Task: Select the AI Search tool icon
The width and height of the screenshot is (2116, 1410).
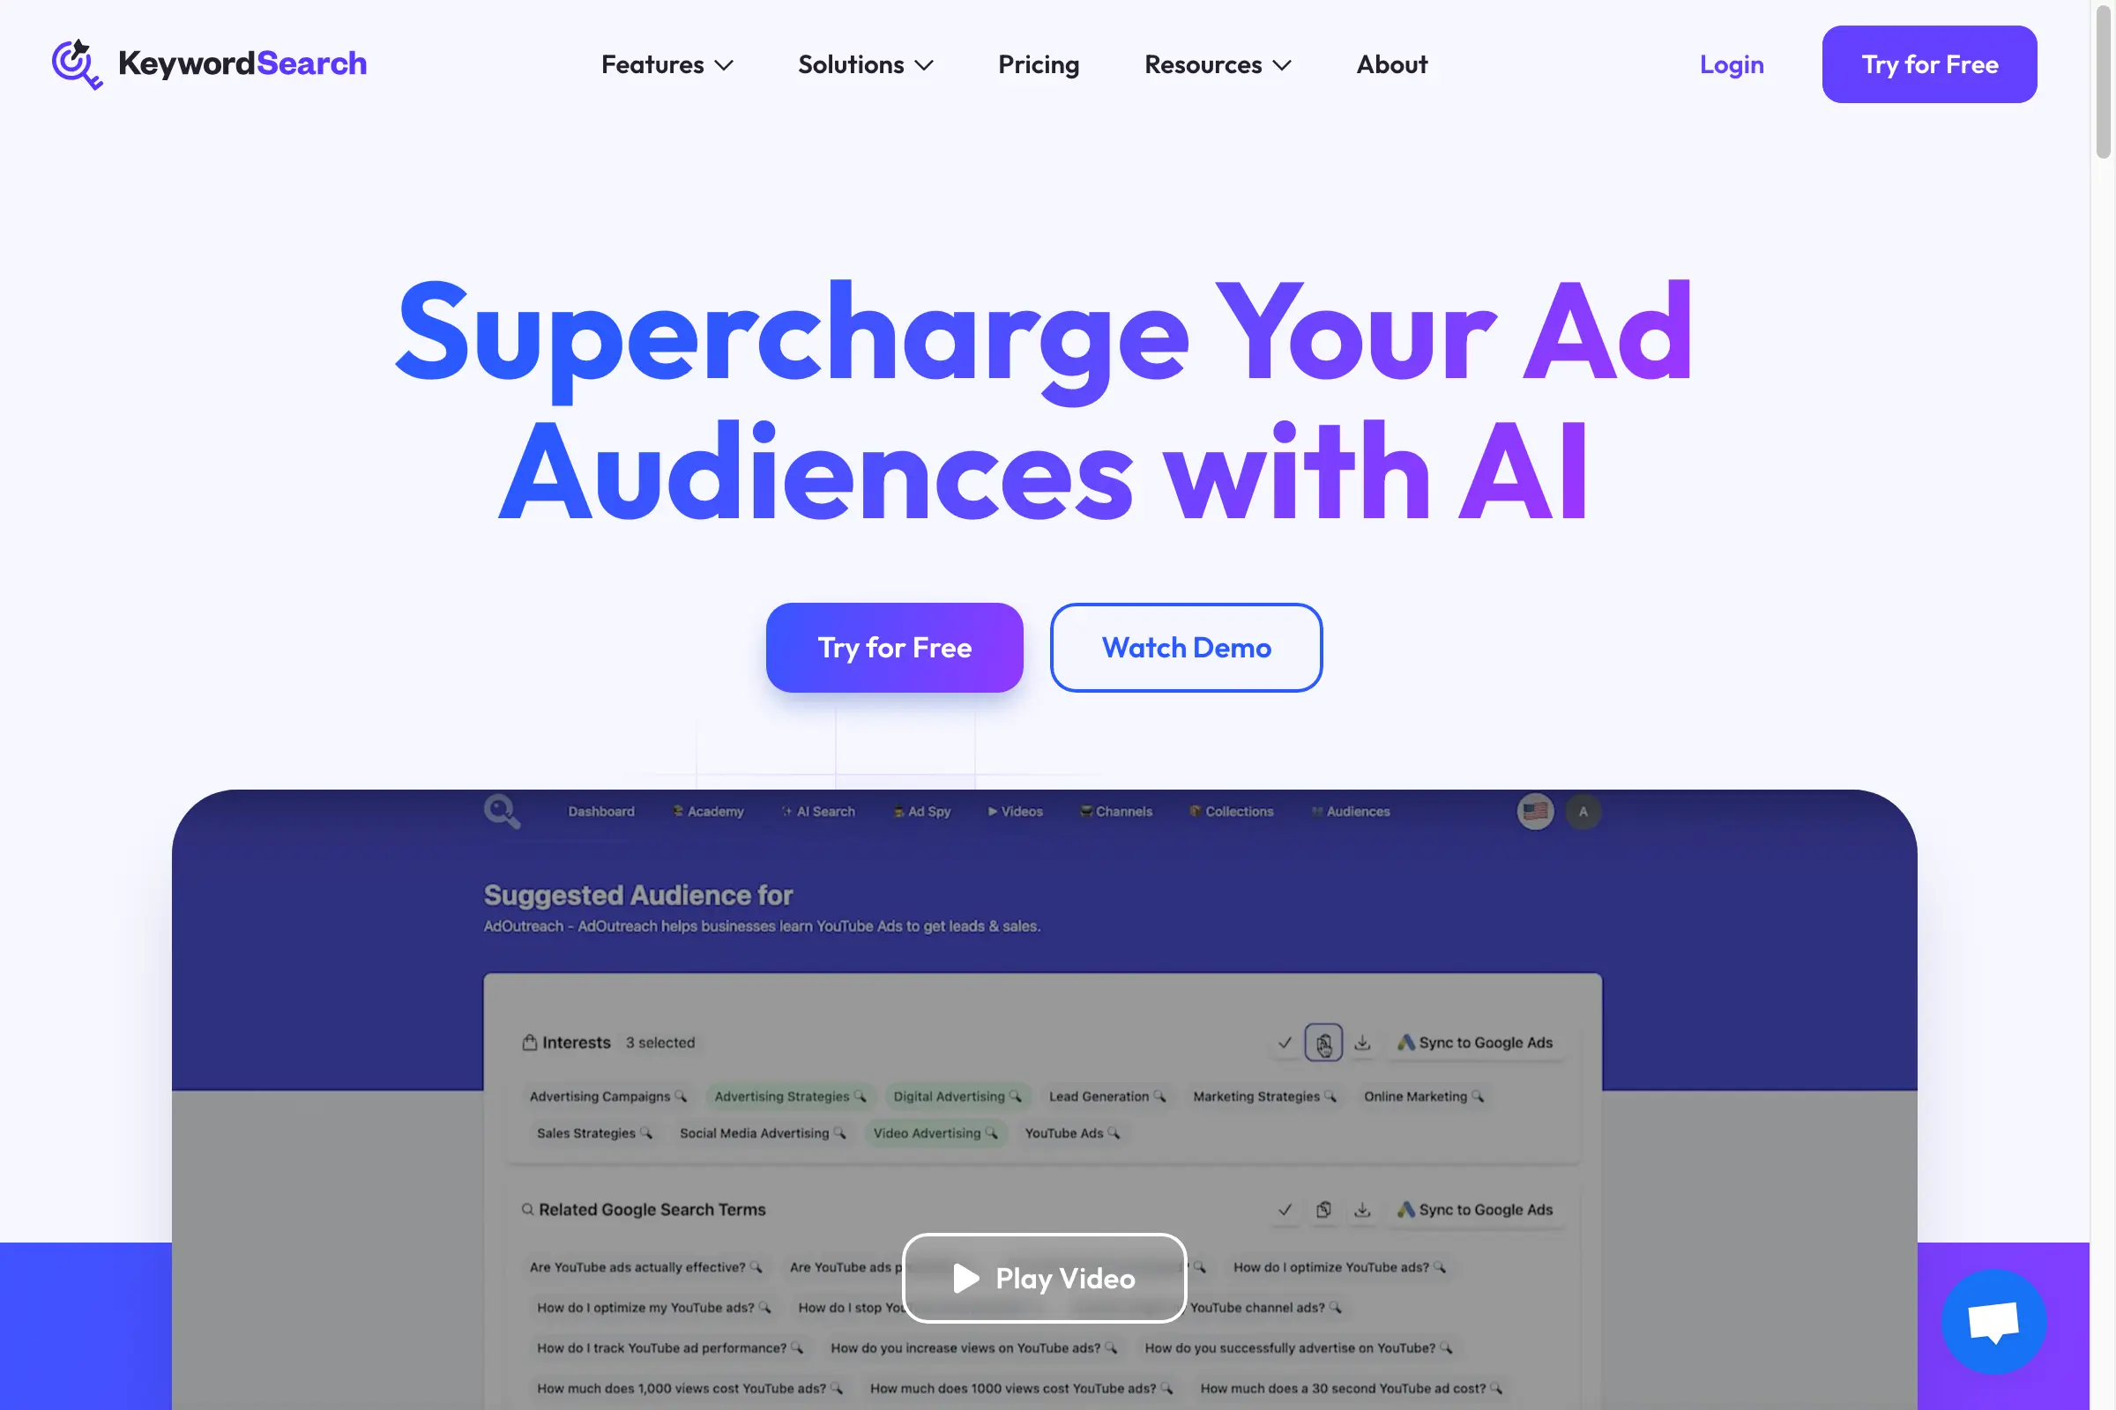Action: tap(784, 811)
